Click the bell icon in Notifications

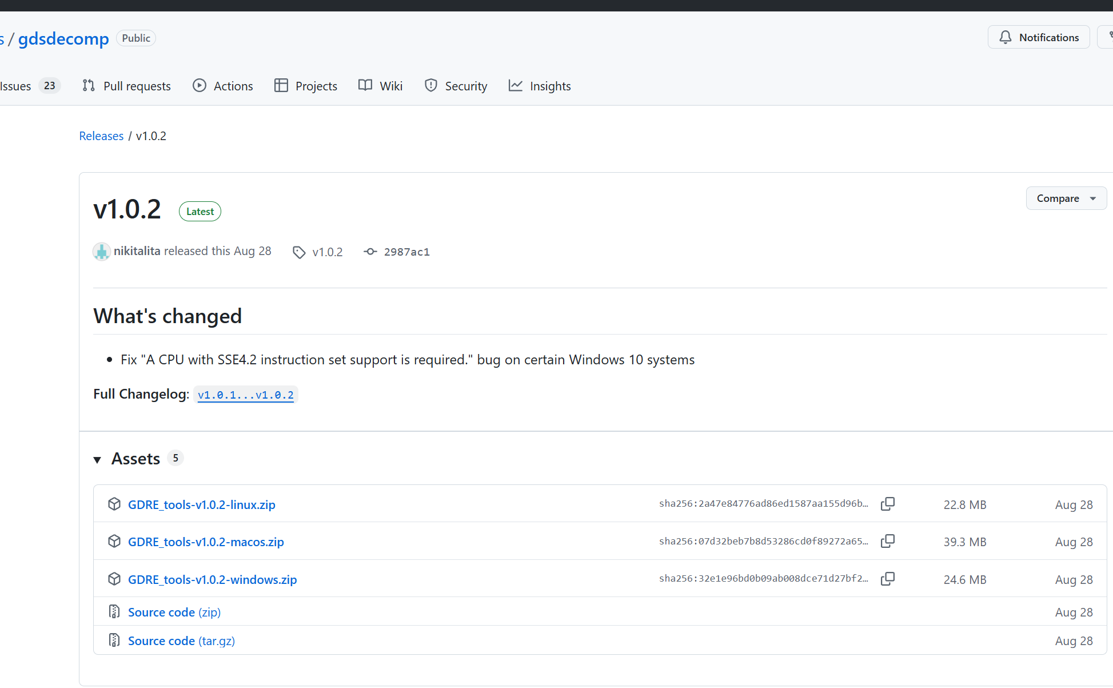tap(1005, 37)
